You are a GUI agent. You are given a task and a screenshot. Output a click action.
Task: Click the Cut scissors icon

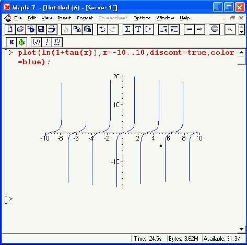[x=66, y=29]
